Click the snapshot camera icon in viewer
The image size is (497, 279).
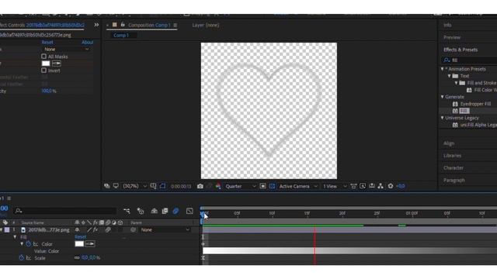point(200,186)
